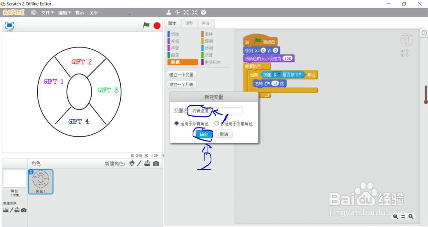Cancel the new variable dialog

[224, 134]
